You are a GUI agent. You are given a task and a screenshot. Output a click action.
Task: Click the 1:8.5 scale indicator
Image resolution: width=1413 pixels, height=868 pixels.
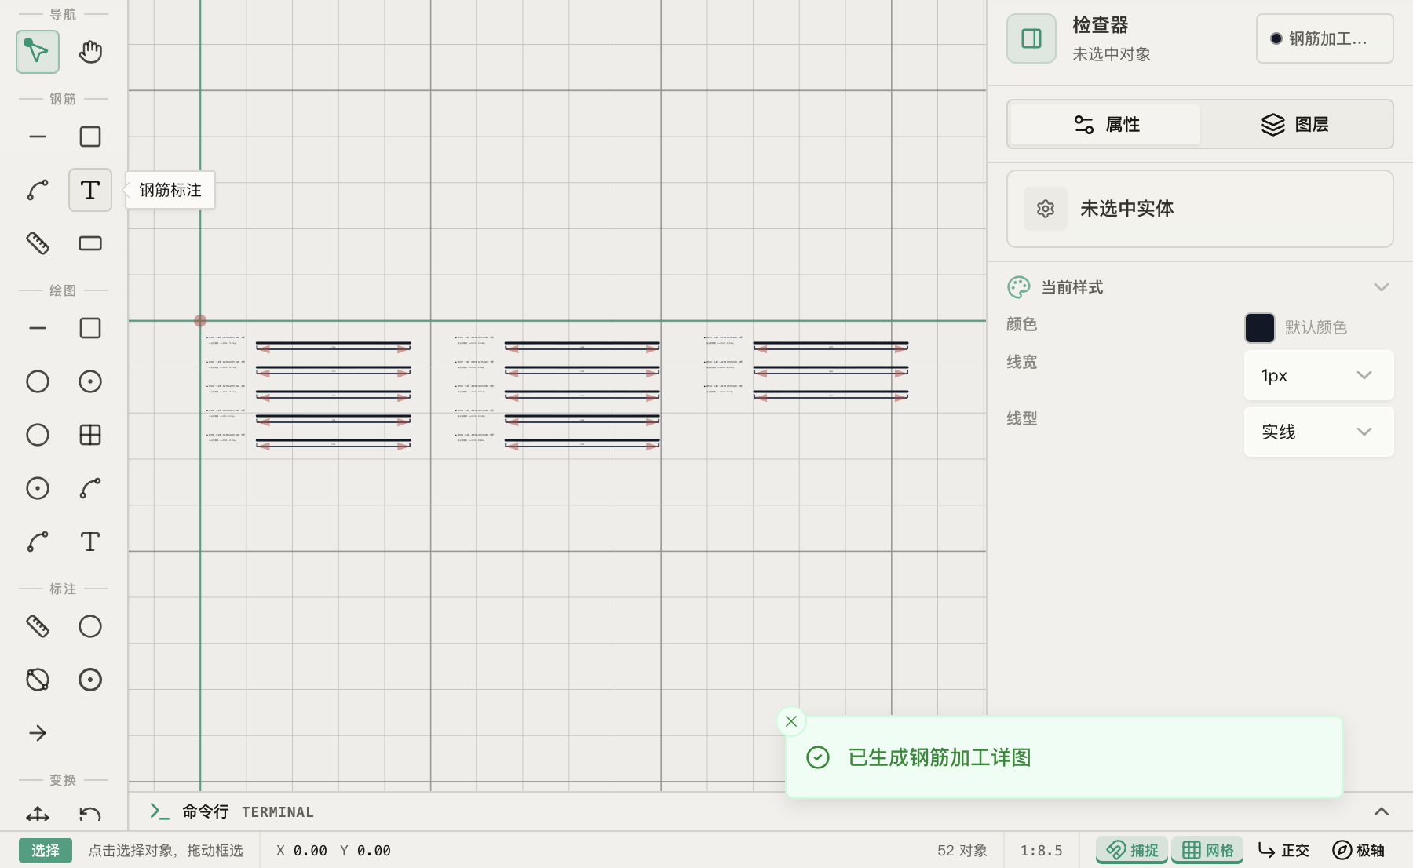[x=1042, y=850]
